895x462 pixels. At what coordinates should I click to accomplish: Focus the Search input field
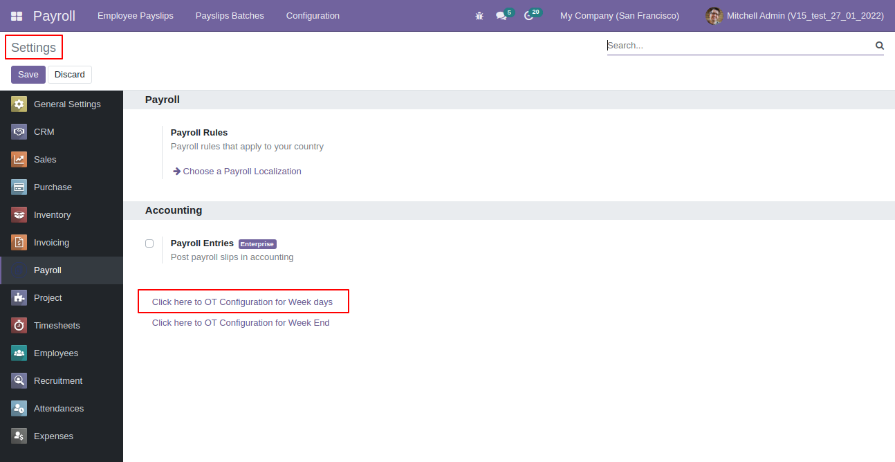tap(740, 46)
